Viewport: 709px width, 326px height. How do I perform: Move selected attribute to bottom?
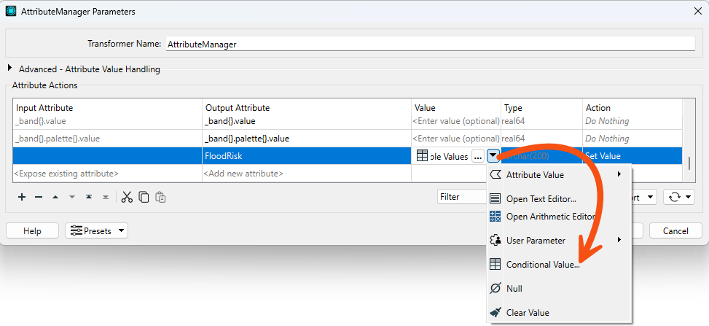point(106,197)
